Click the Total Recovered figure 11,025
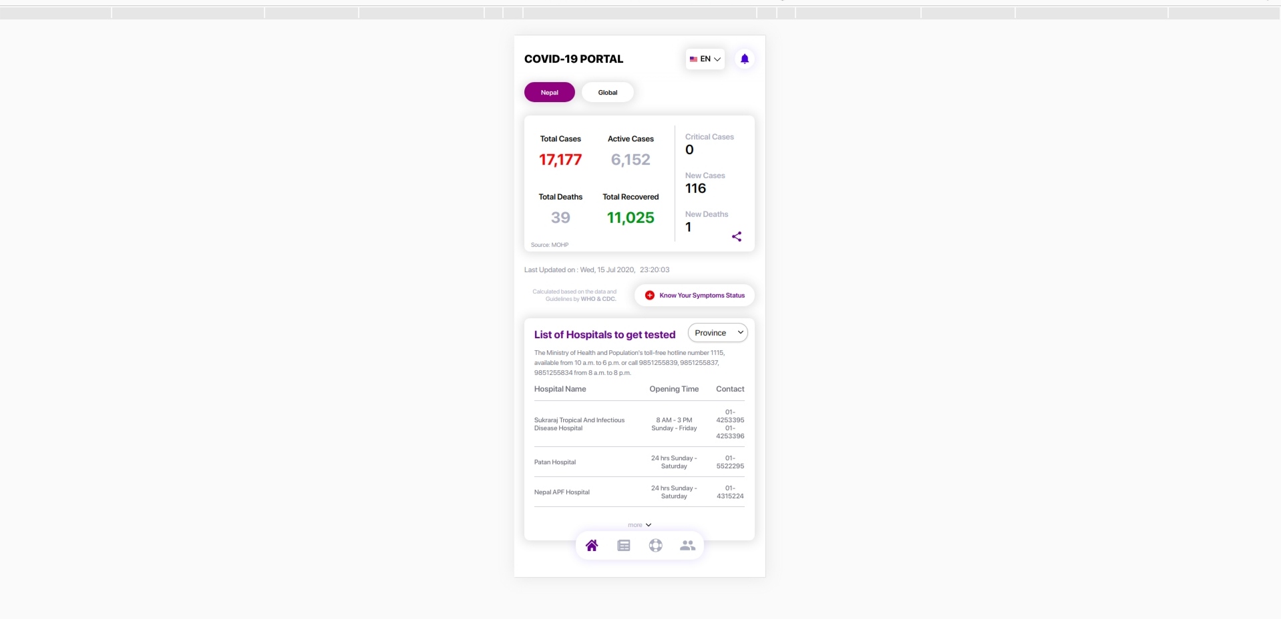The image size is (1281, 619). point(630,218)
